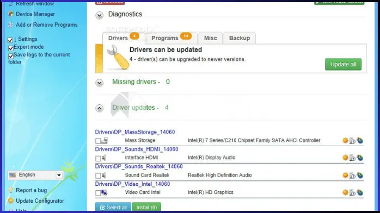The image size is (380, 213).
Task: Check the Video Card Intel driver checkbox
Action: (x=98, y=193)
